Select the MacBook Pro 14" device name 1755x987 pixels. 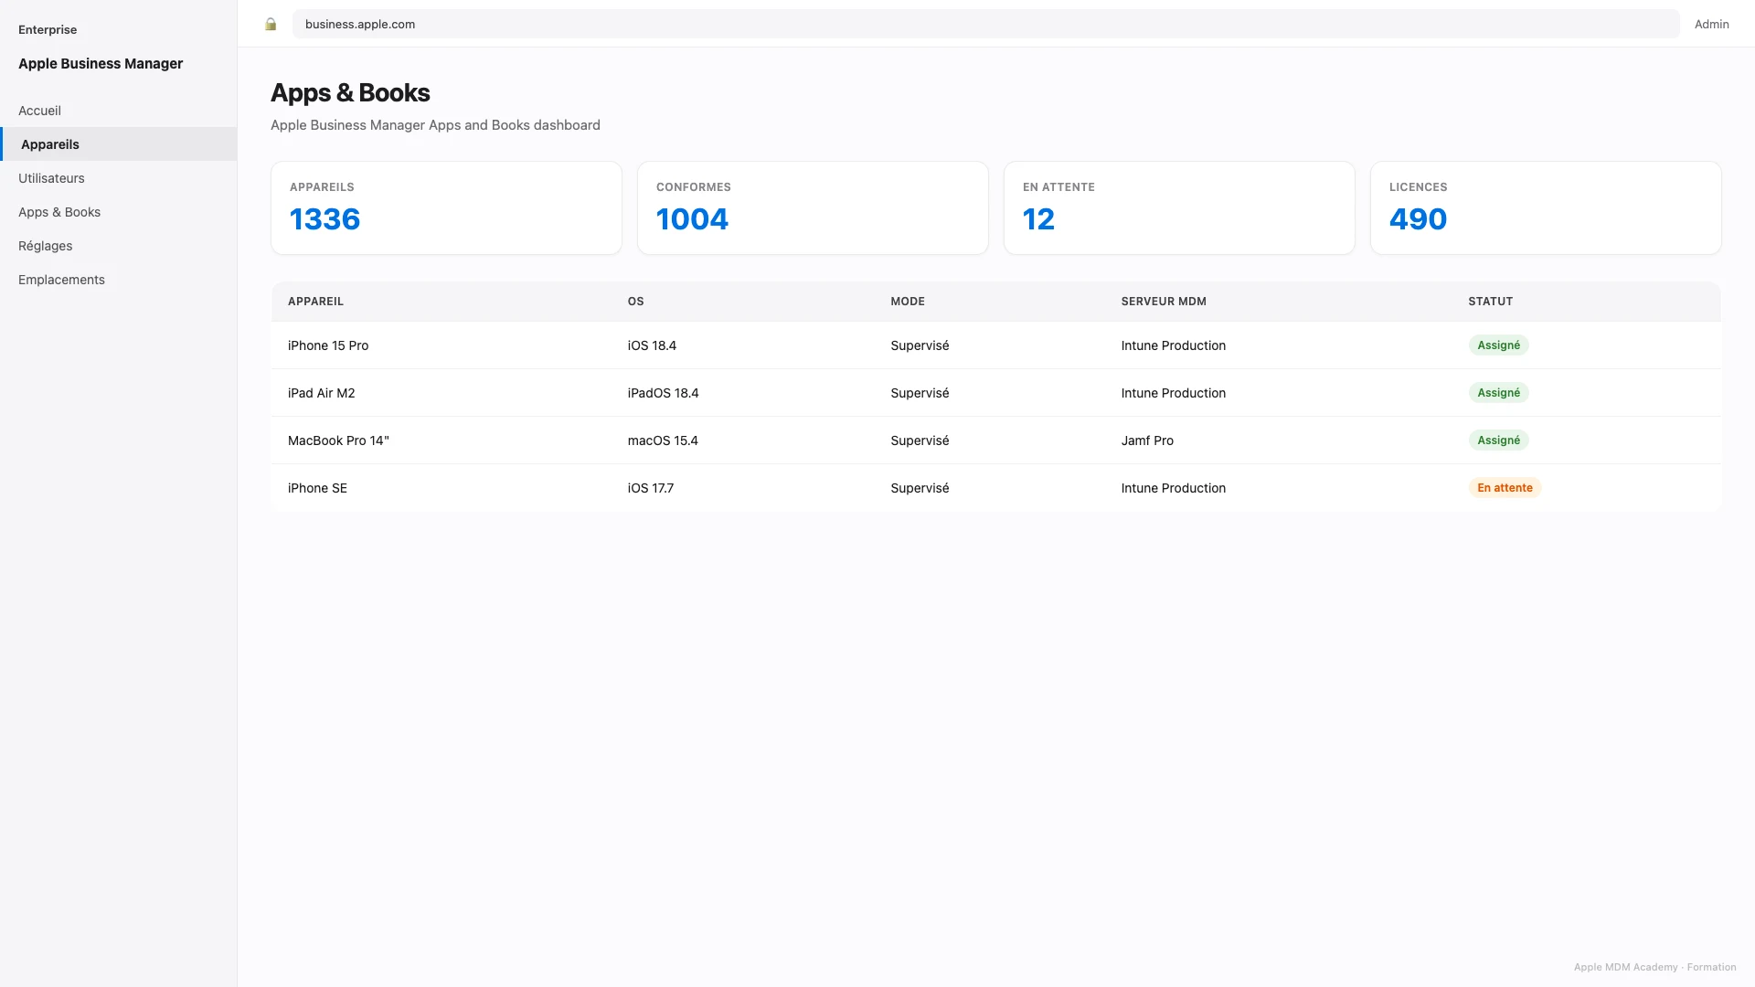[338, 440]
